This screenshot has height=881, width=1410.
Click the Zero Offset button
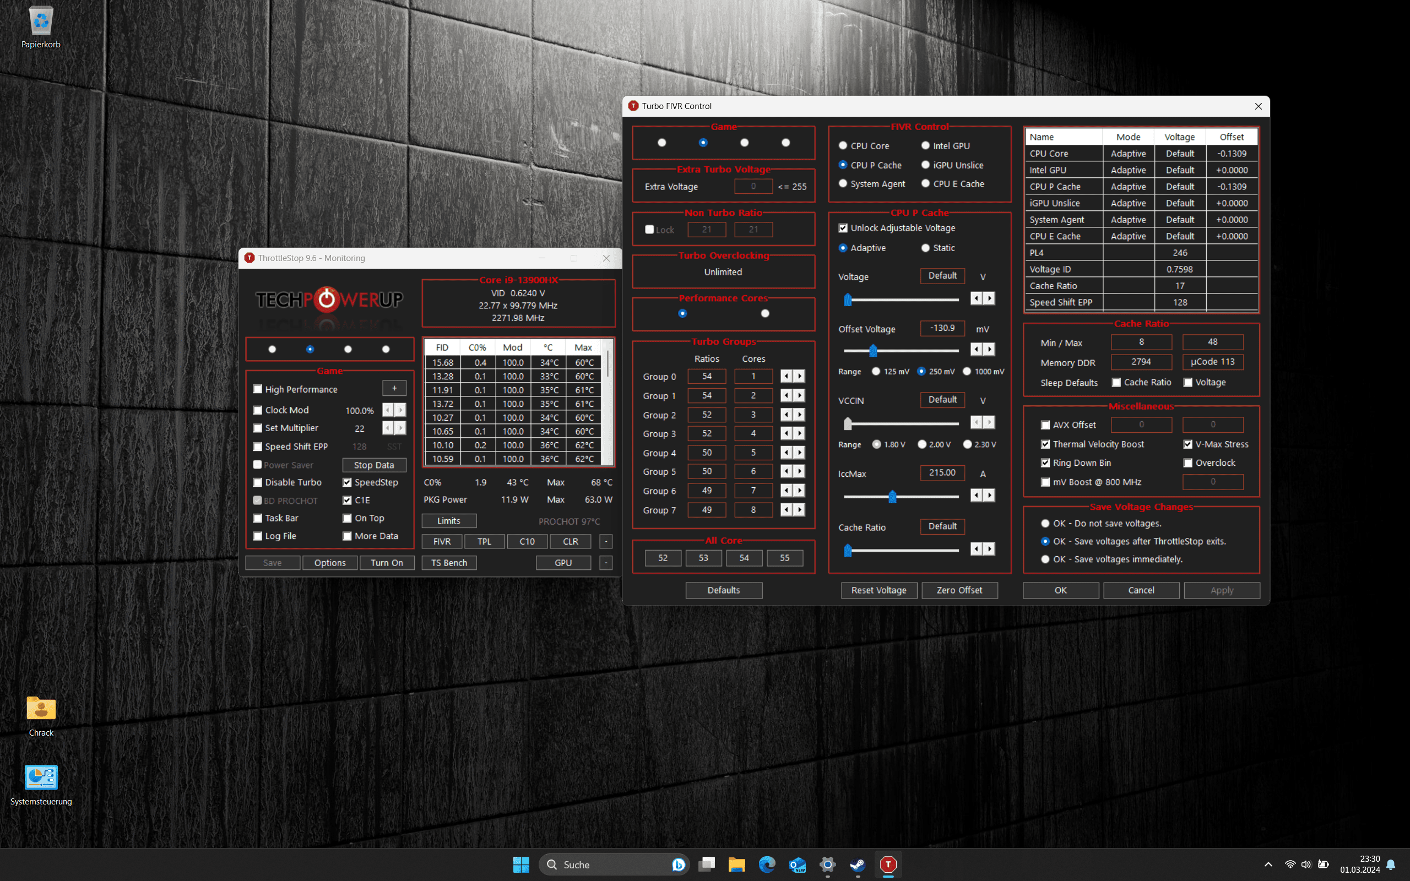[x=959, y=590]
